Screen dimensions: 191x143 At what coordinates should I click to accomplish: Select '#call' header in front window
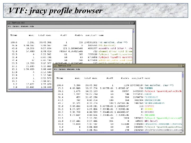point(110,78)
